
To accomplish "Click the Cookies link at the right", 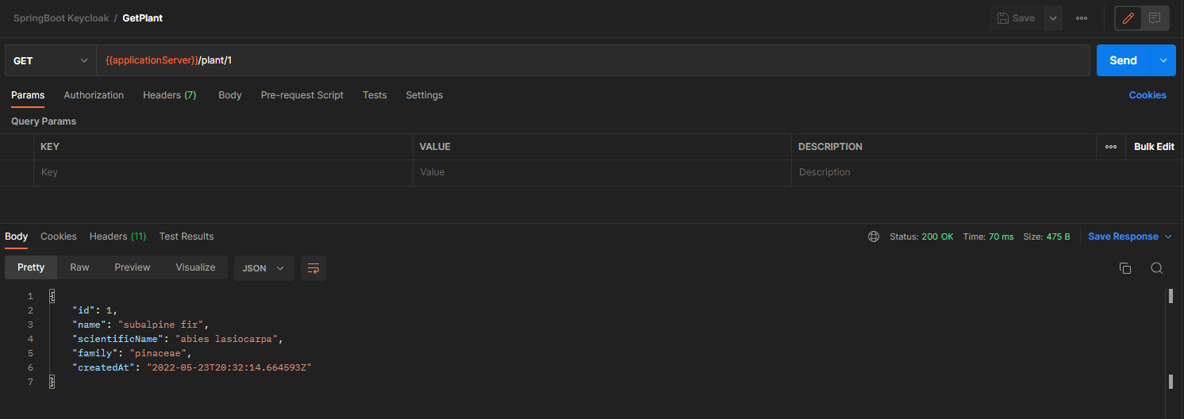I will click(1147, 95).
